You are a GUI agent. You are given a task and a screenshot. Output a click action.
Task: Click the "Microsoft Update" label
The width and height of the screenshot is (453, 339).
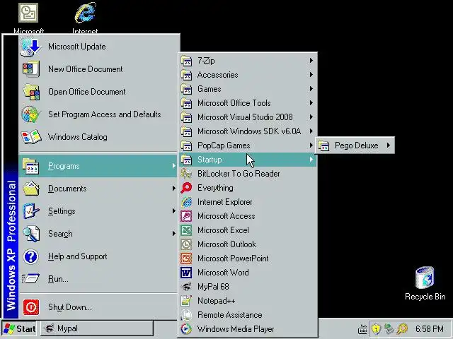[x=77, y=47]
